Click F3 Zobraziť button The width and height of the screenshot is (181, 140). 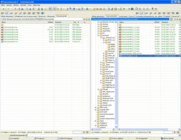point(14,138)
